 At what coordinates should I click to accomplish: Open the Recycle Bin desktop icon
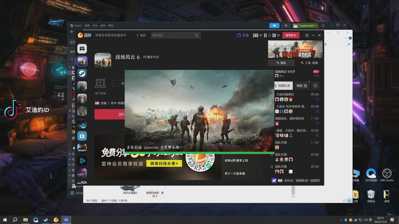click(x=371, y=196)
